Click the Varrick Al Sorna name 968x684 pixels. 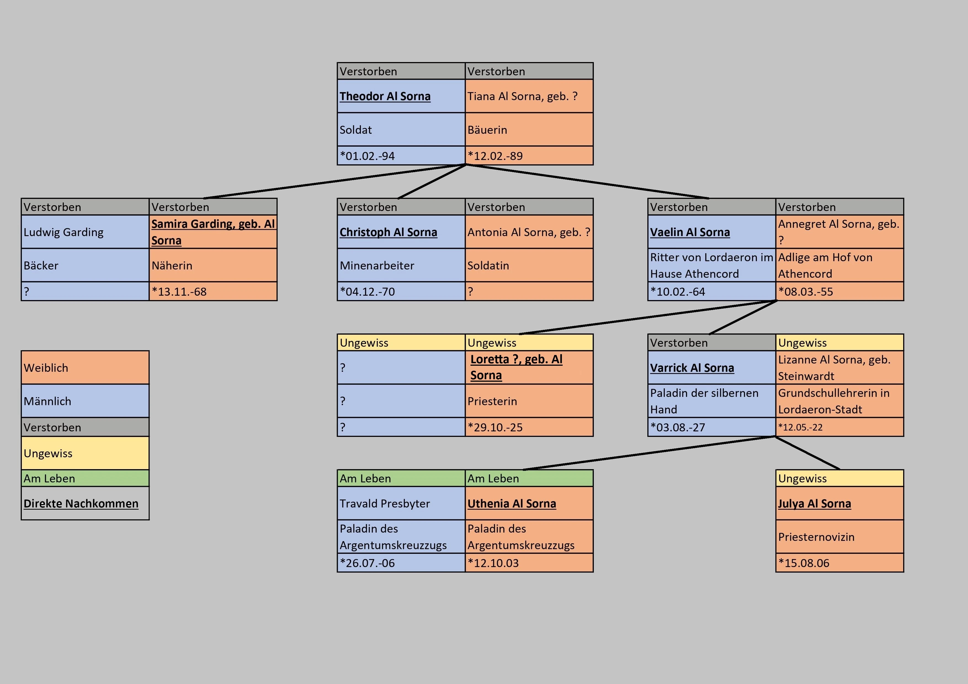coord(692,368)
